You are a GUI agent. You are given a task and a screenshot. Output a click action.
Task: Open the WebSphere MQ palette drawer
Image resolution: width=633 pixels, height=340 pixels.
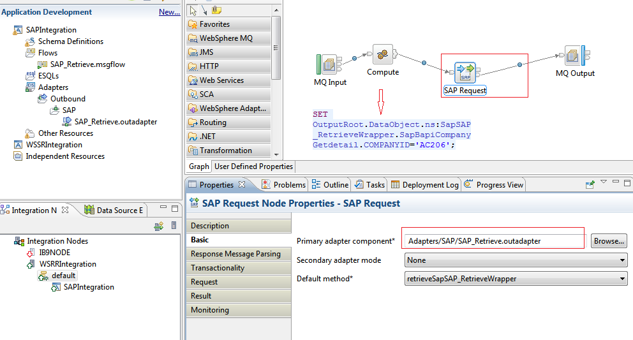[228, 38]
